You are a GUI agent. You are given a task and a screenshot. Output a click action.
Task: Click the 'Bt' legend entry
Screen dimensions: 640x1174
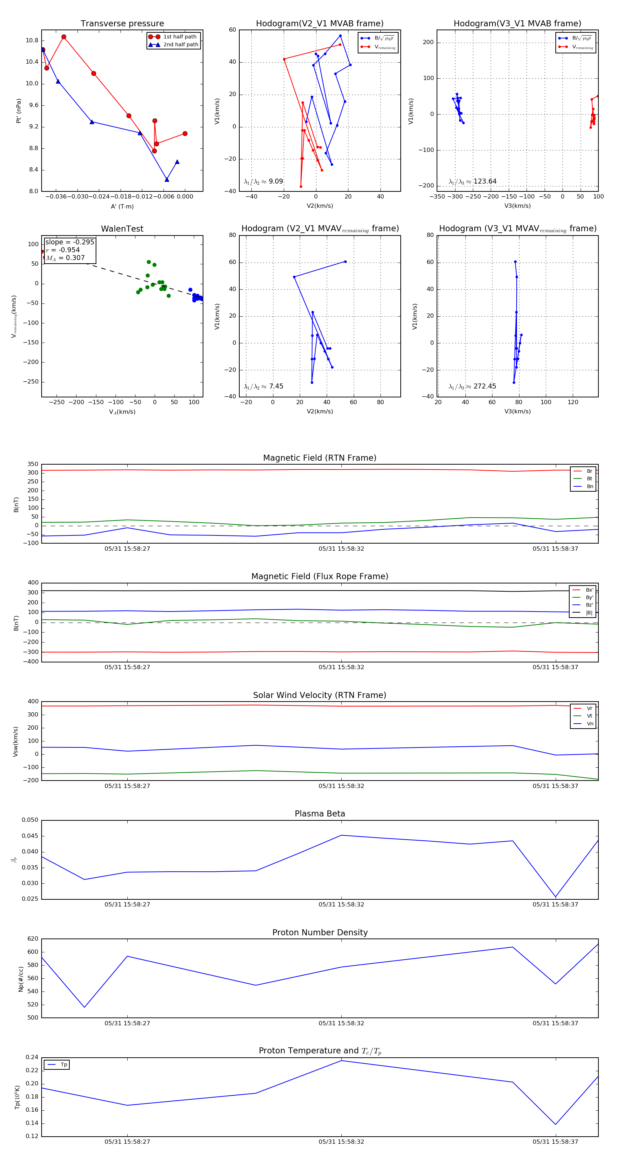pyautogui.click(x=583, y=478)
